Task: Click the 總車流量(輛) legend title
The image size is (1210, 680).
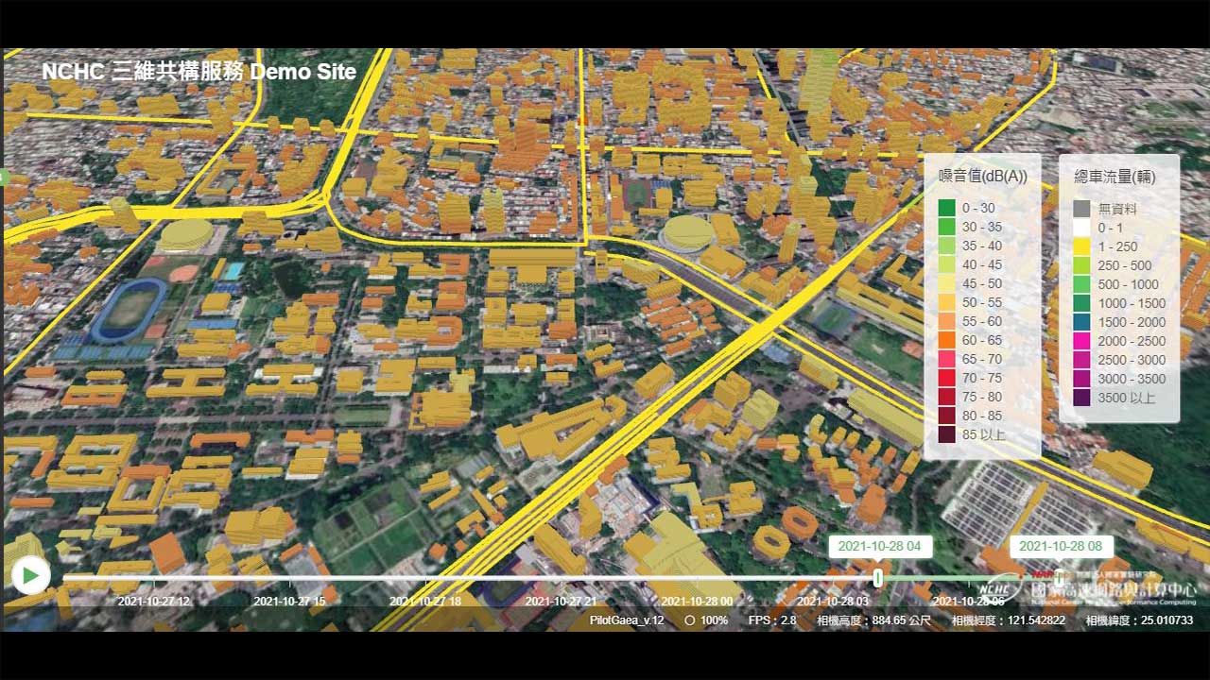Action: click(1115, 177)
